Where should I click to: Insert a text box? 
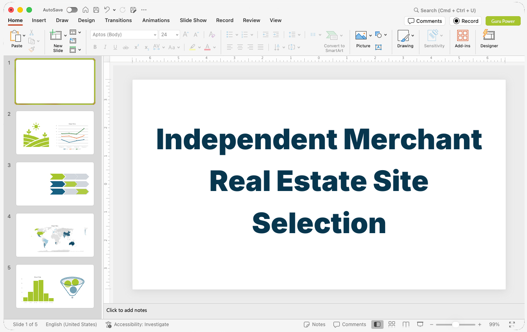point(378,47)
